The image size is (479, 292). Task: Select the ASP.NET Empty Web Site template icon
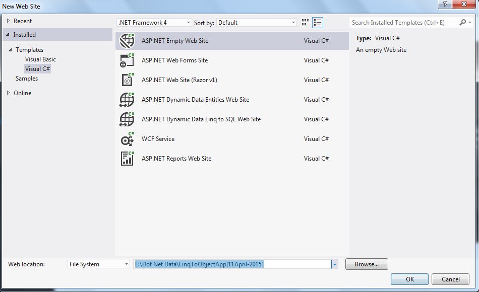pyautogui.click(x=127, y=41)
